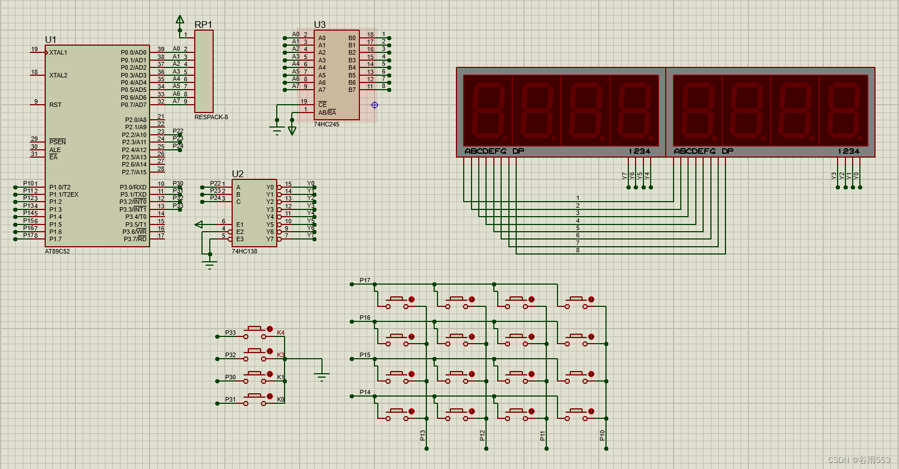Click vertical P13 label below keypad

coord(422,436)
